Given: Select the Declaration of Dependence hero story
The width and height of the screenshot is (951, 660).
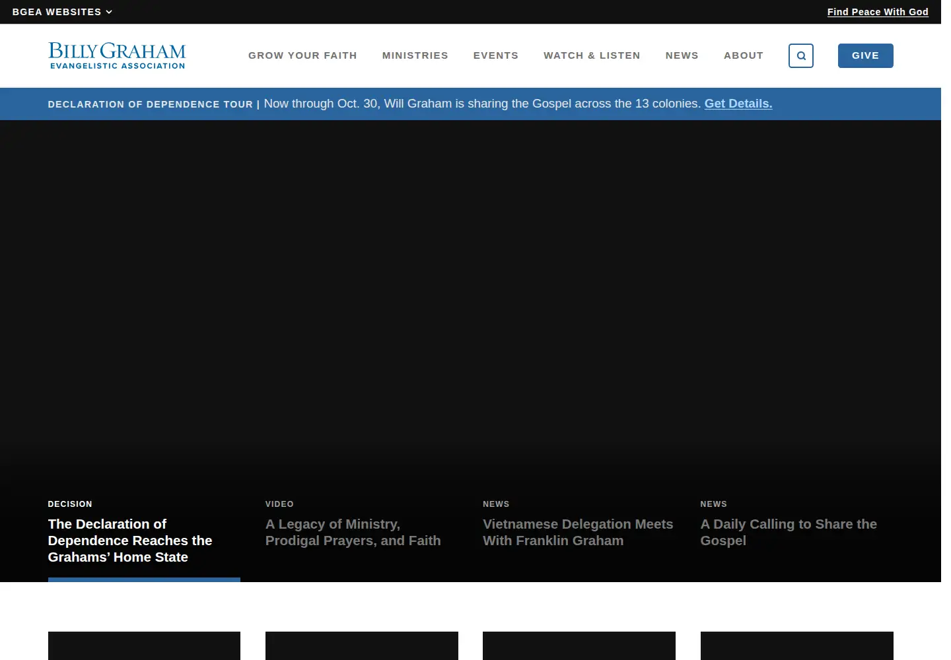Looking at the screenshot, I should tap(144, 540).
